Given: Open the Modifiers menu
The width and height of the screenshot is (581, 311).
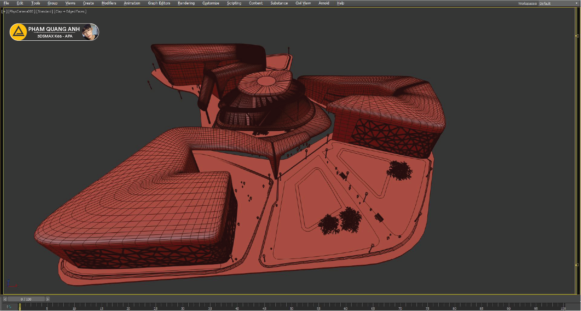Looking at the screenshot, I should pos(108,3).
